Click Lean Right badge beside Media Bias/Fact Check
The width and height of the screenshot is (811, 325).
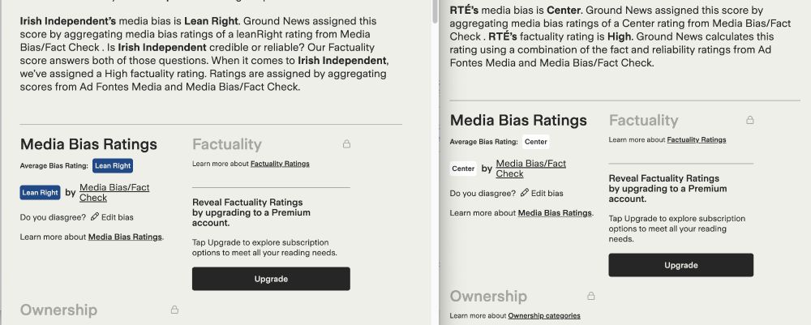point(41,193)
